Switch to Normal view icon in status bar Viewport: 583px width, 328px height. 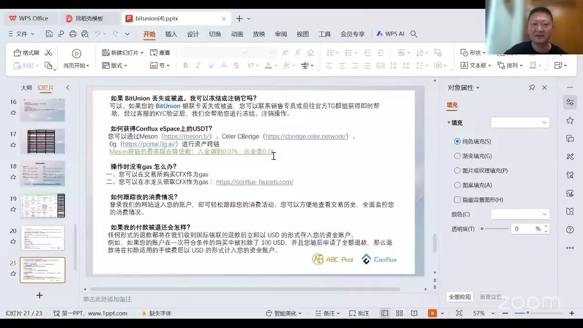coord(385,313)
